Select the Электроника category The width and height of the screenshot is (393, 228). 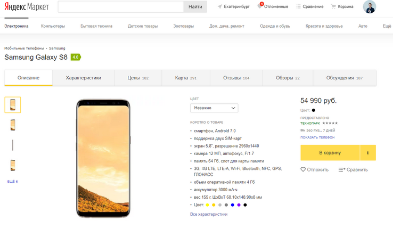point(17,26)
